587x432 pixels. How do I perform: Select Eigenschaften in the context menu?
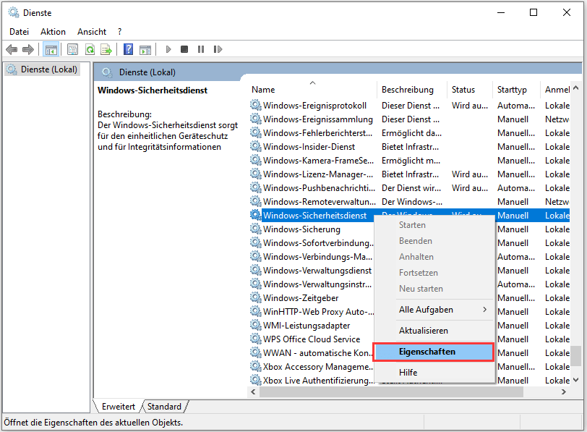(432, 352)
